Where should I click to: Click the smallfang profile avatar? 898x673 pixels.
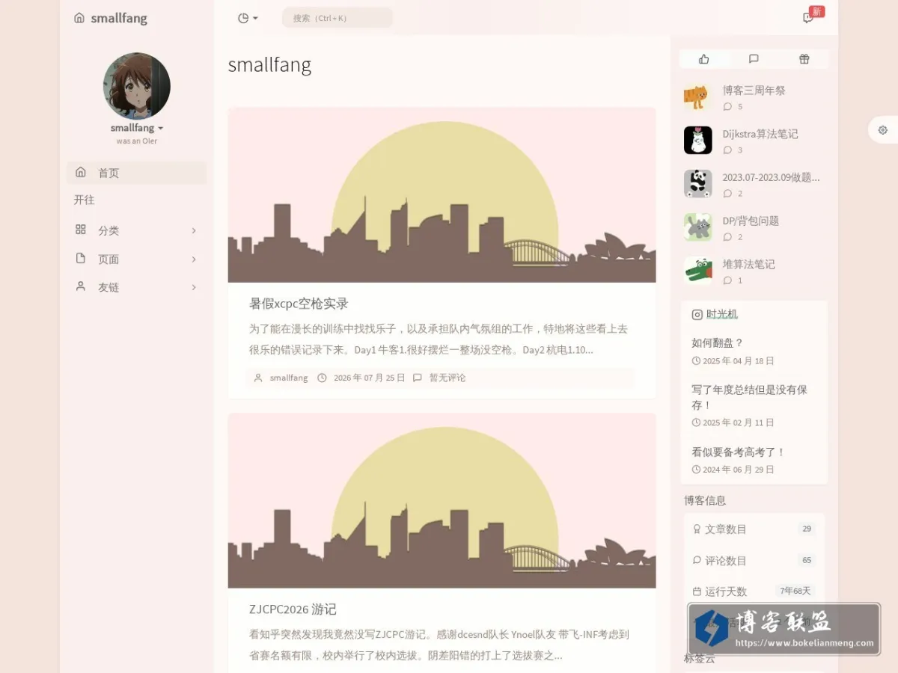[137, 86]
